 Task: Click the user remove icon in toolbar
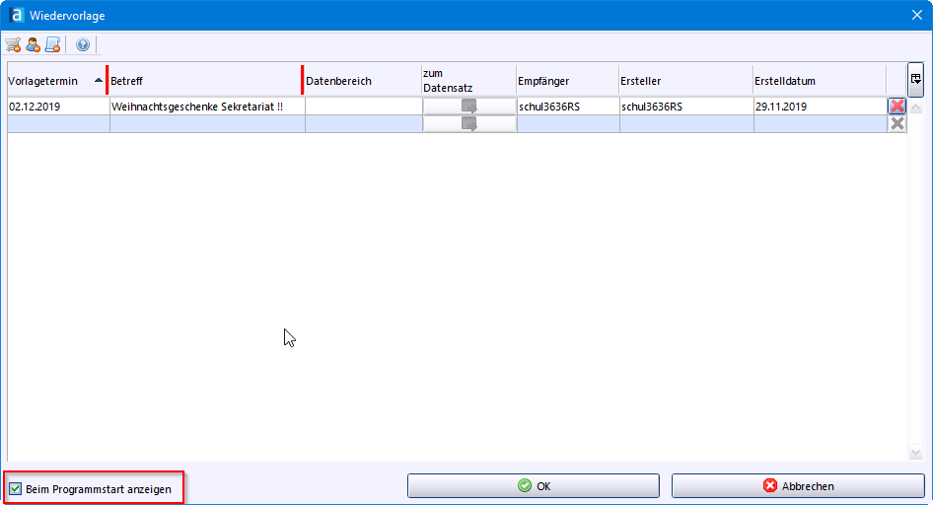coord(33,44)
